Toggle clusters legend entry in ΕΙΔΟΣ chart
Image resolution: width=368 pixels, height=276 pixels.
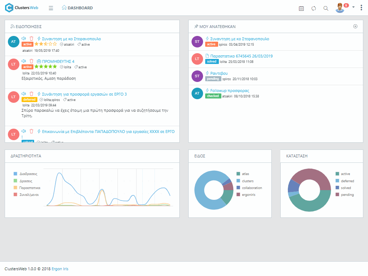(x=245, y=181)
